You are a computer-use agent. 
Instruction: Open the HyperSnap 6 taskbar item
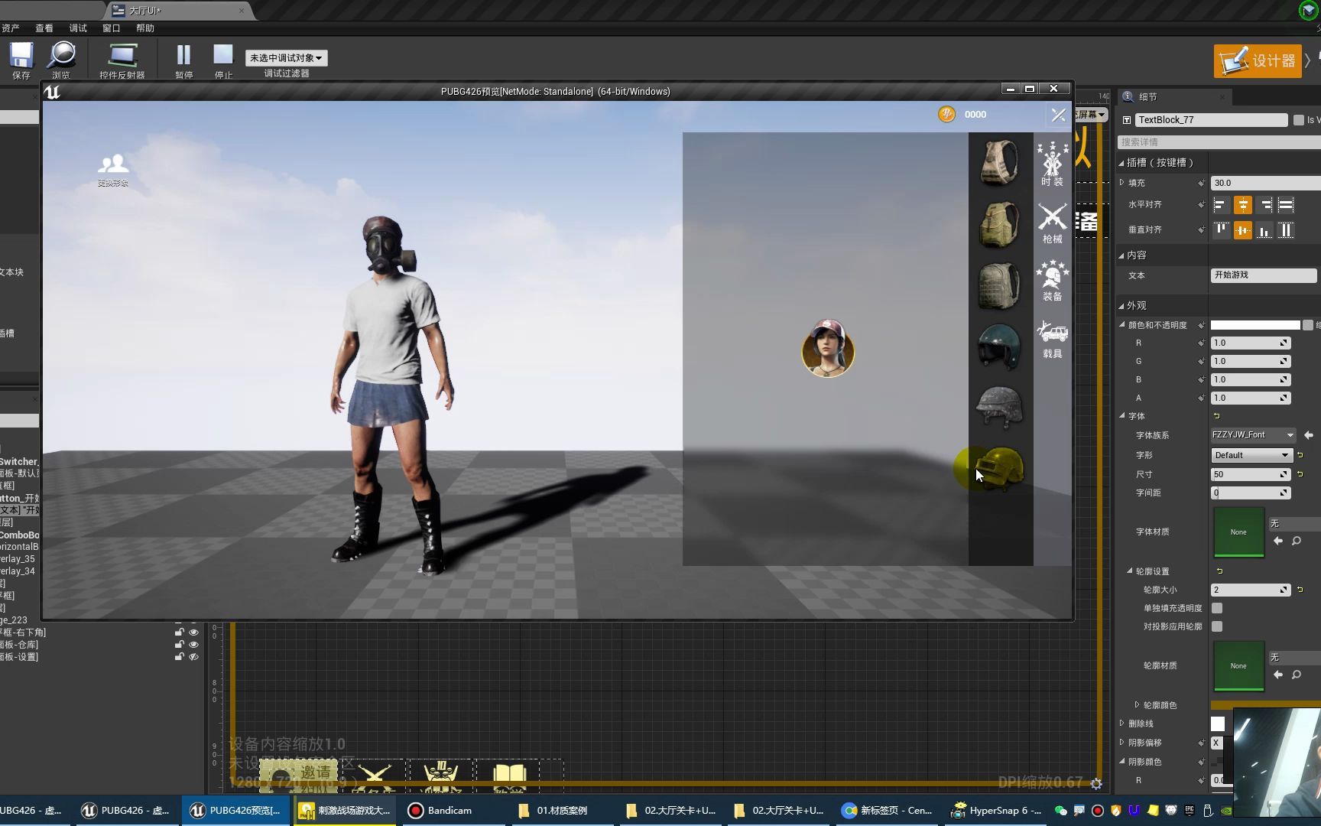(x=995, y=811)
